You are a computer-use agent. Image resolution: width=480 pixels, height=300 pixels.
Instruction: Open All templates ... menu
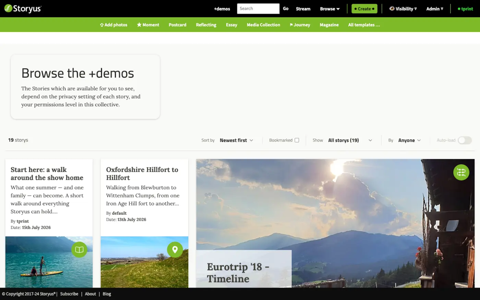tap(364, 25)
